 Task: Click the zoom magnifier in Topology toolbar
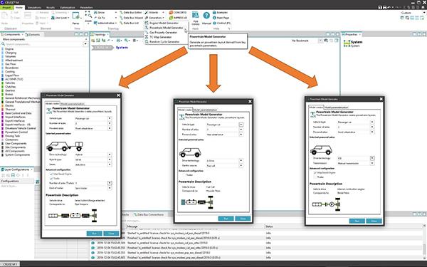(x=126, y=41)
